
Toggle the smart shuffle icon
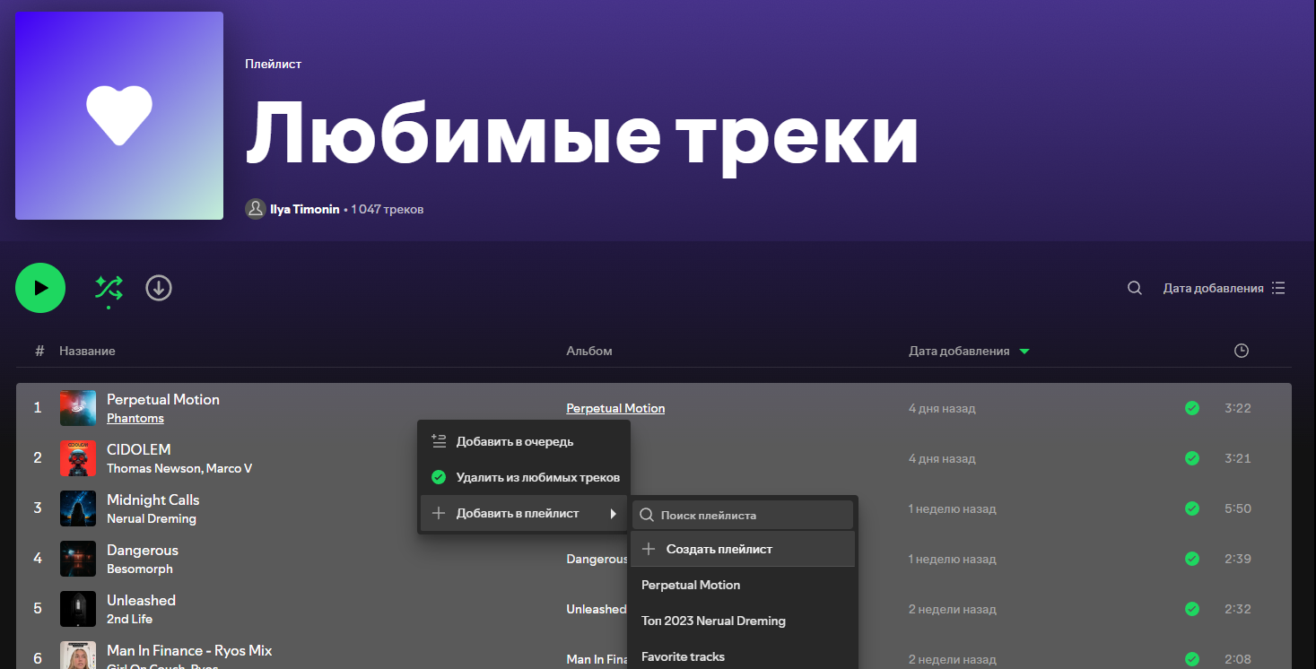[109, 288]
